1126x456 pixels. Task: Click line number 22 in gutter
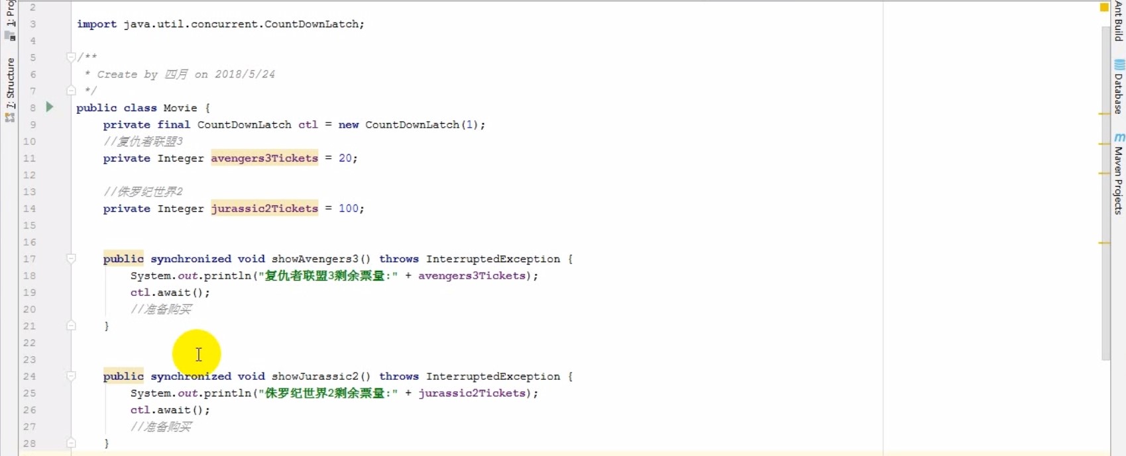[30, 343]
